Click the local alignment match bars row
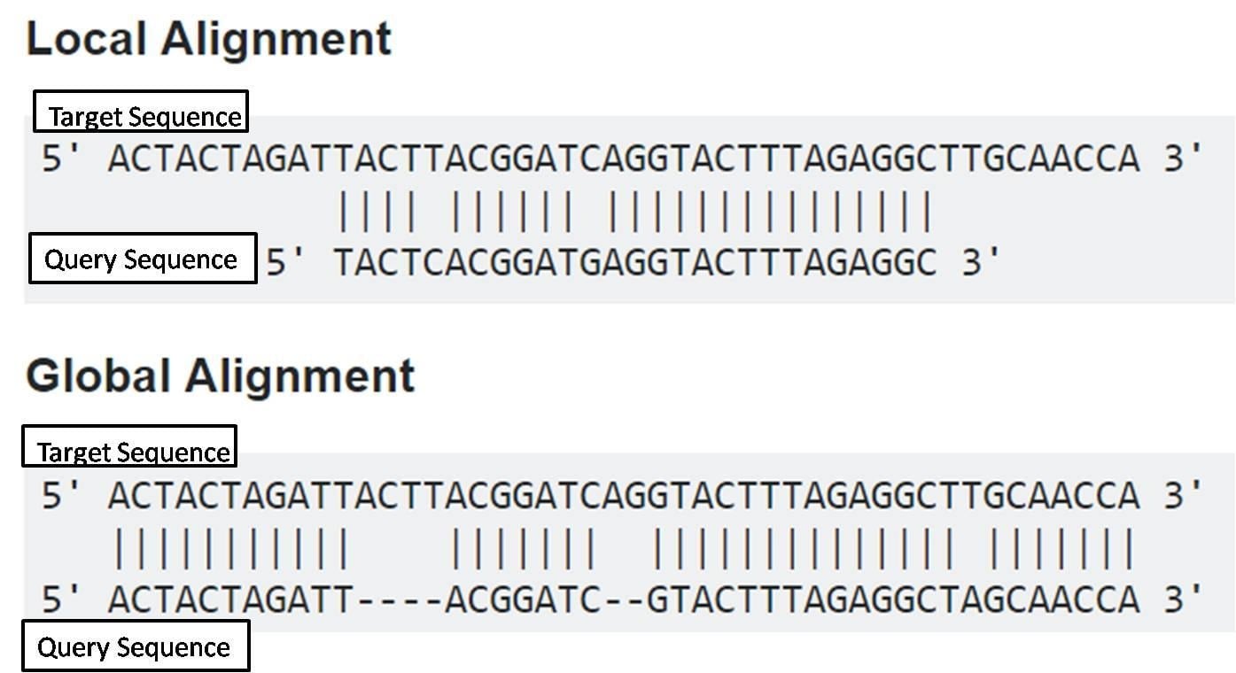This screenshot has height=673, width=1236. click(635, 213)
